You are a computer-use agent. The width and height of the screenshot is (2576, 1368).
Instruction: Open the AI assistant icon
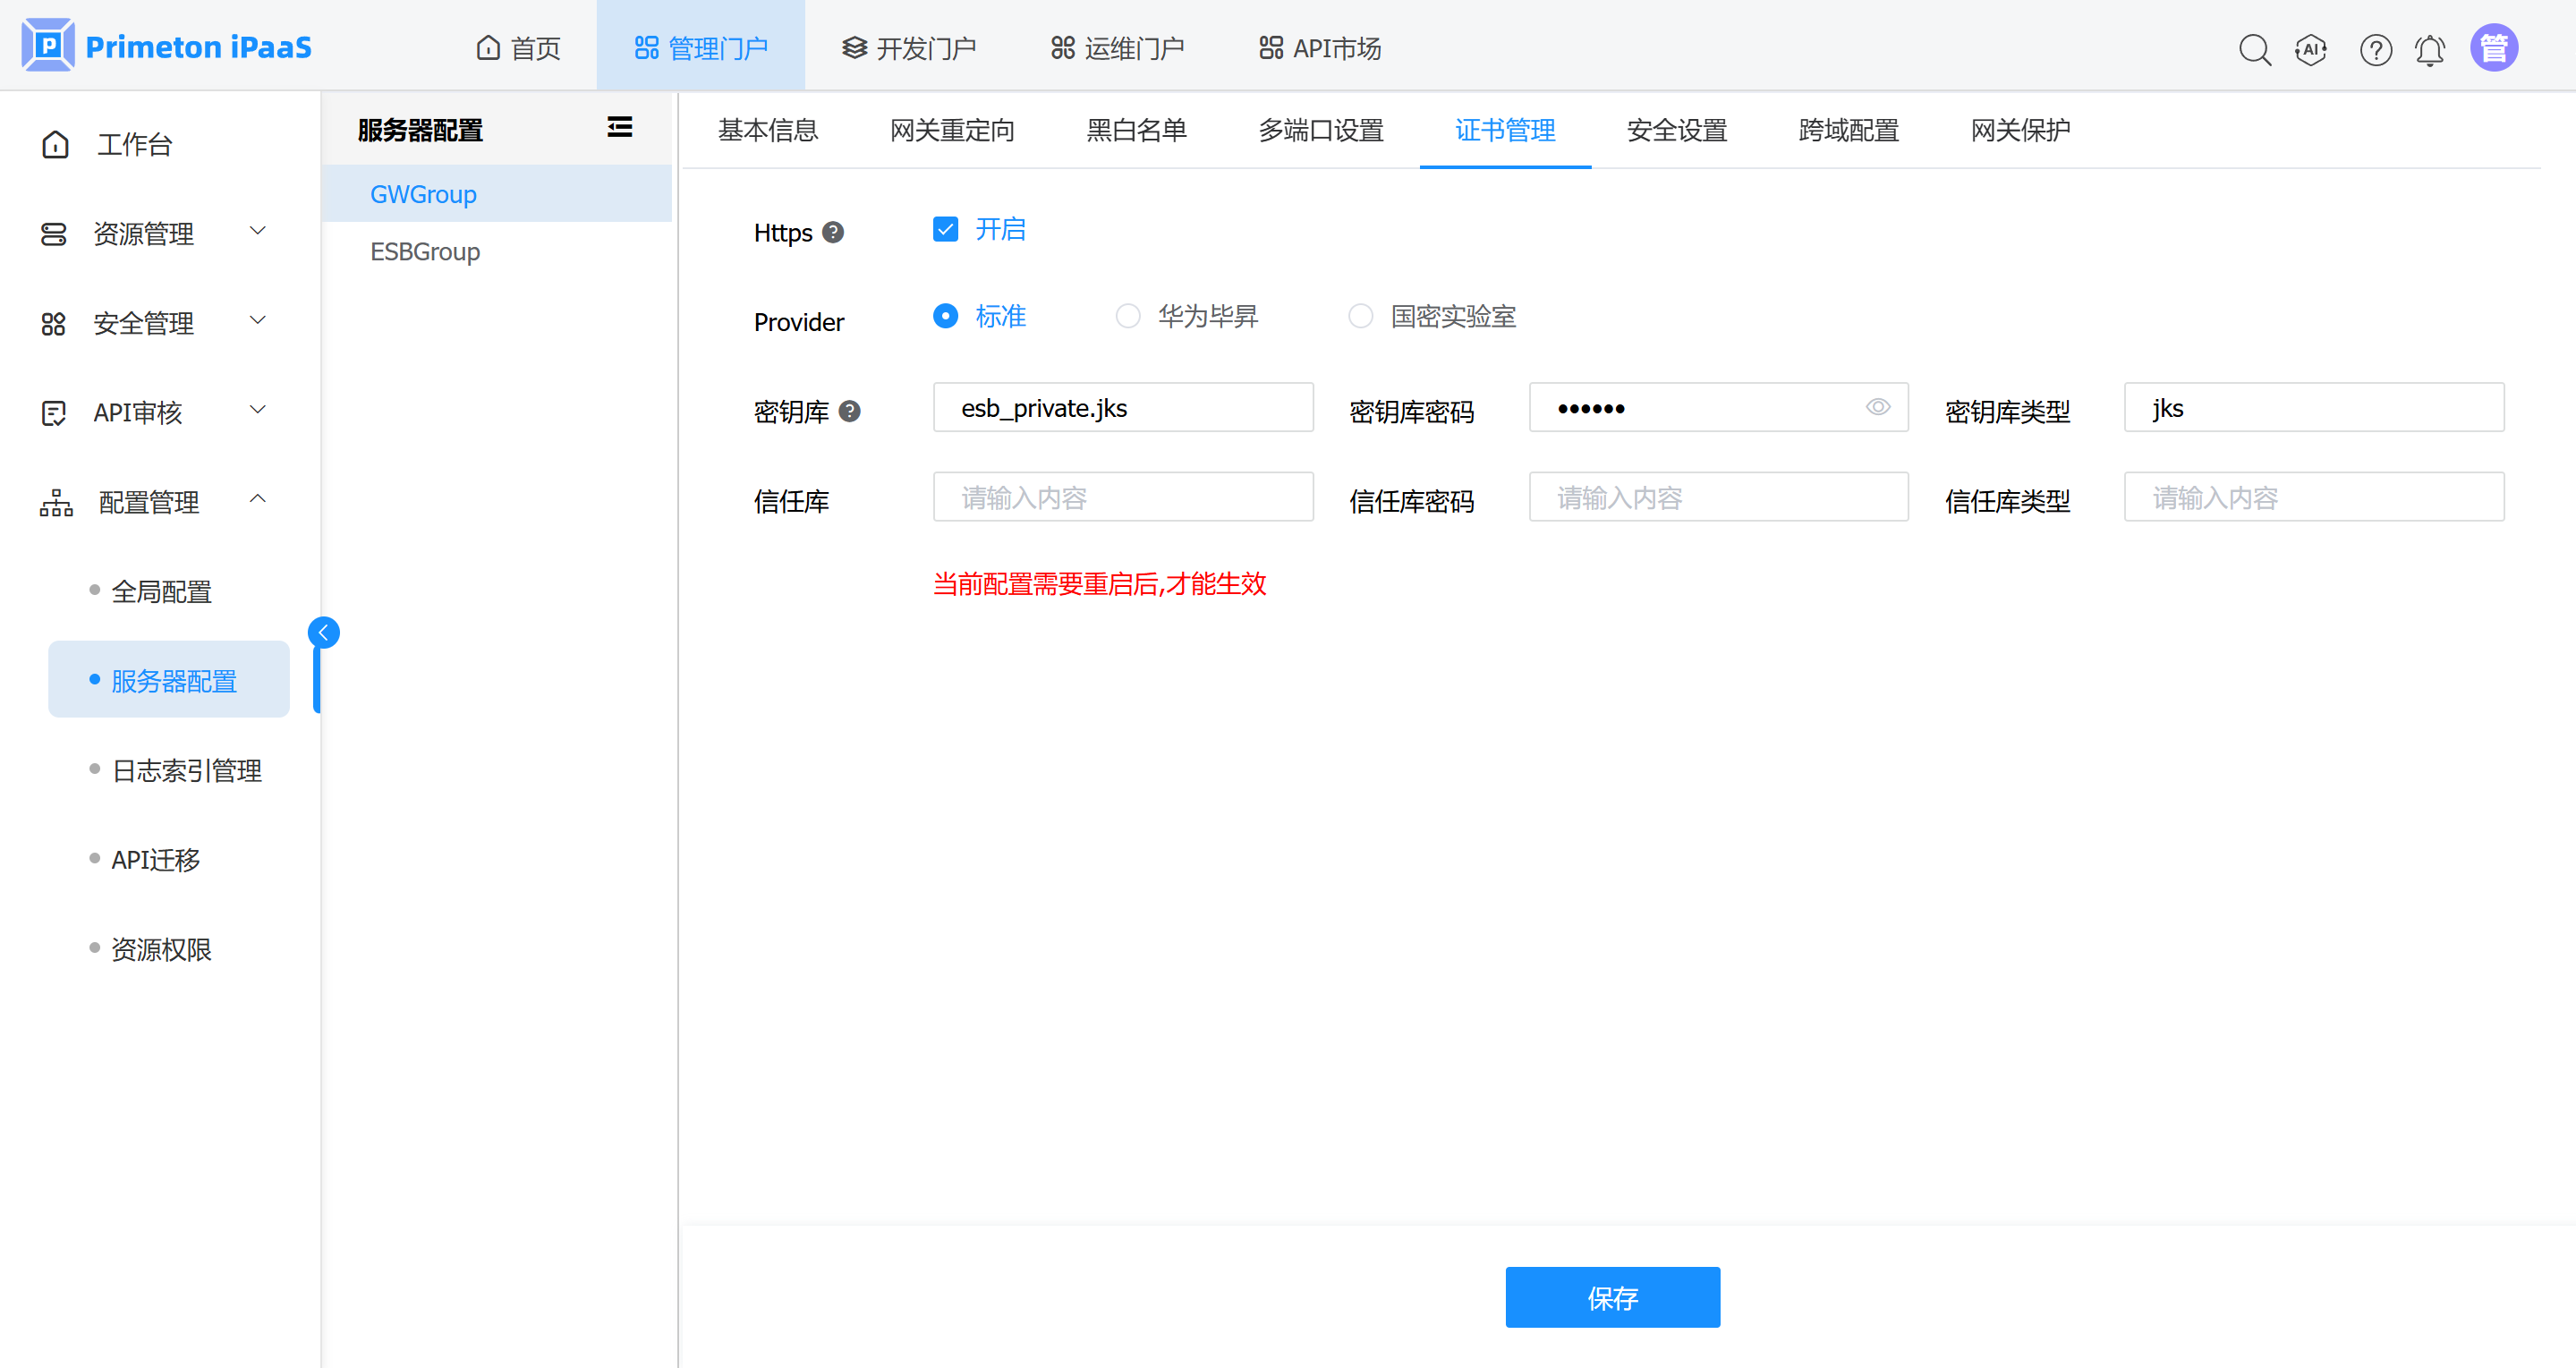pos(2311,49)
